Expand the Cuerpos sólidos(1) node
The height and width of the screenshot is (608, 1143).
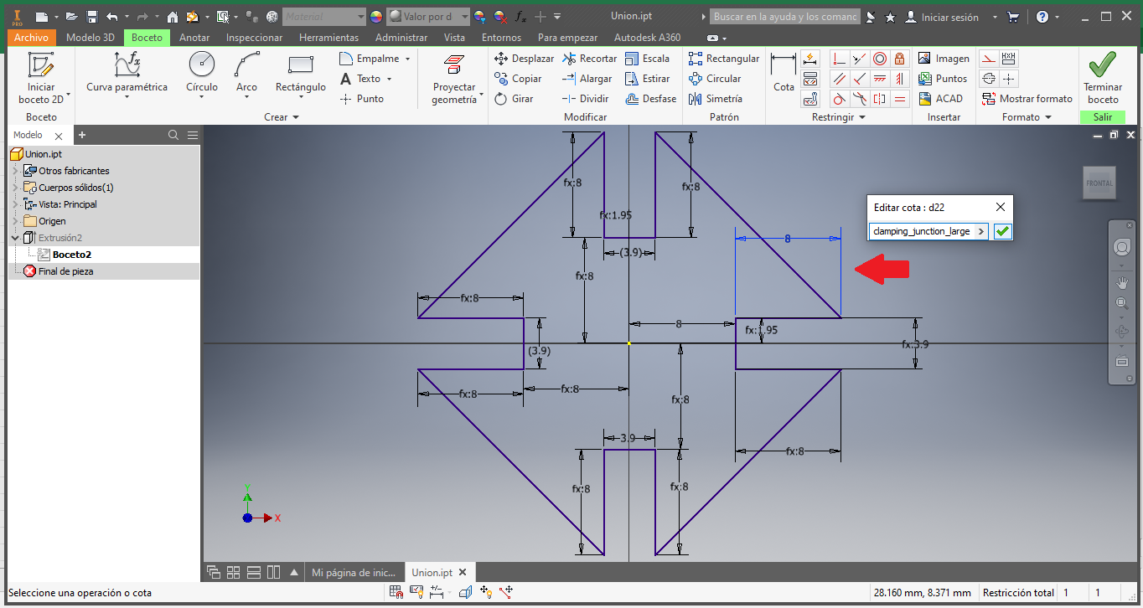tap(15, 188)
